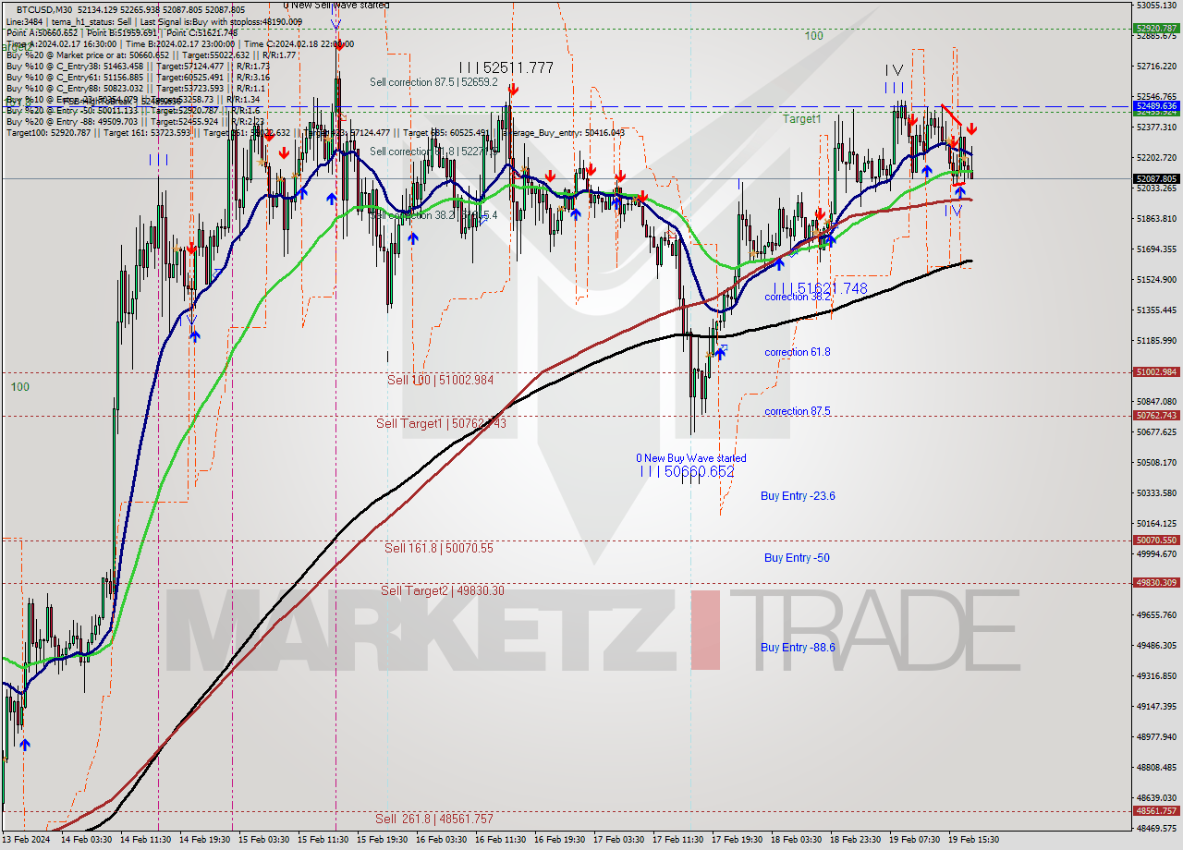Select the 51524.900 price axis value
The height and width of the screenshot is (850, 1183).
(1156, 279)
